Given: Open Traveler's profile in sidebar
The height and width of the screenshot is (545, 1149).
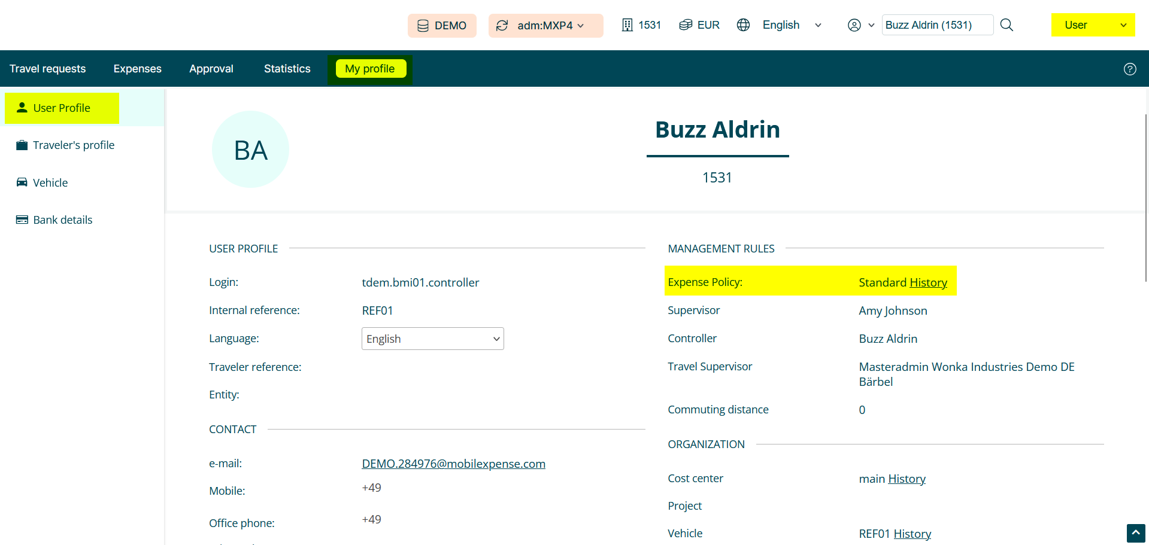Looking at the screenshot, I should click(x=73, y=145).
